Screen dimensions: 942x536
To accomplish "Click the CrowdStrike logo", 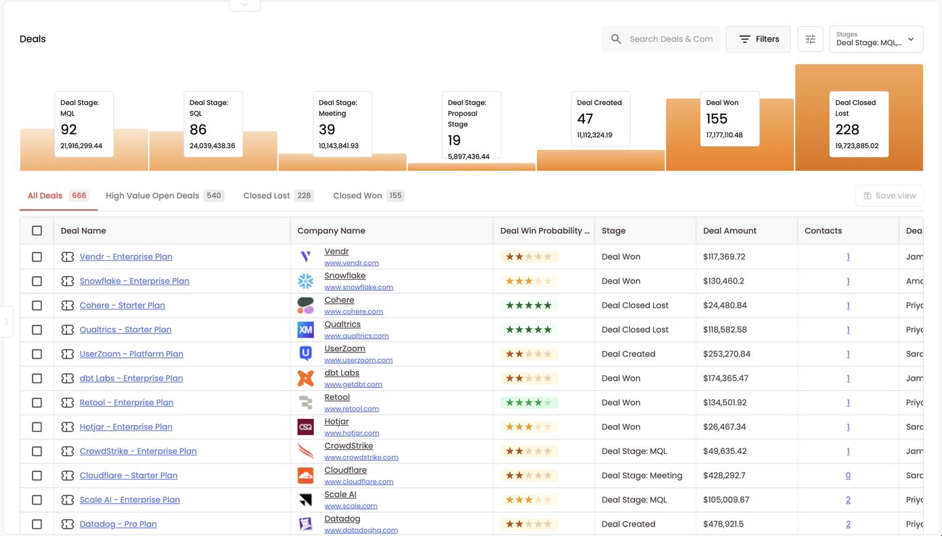I will (x=305, y=451).
